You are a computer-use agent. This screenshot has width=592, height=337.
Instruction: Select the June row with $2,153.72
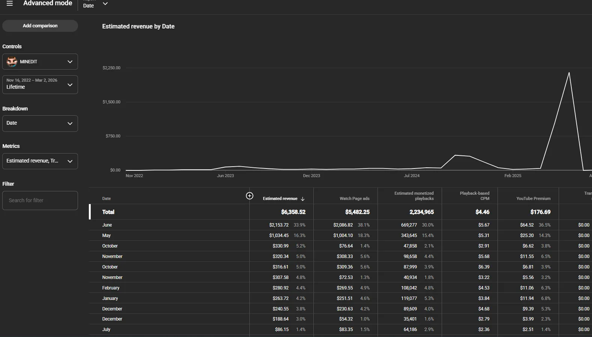point(340,225)
